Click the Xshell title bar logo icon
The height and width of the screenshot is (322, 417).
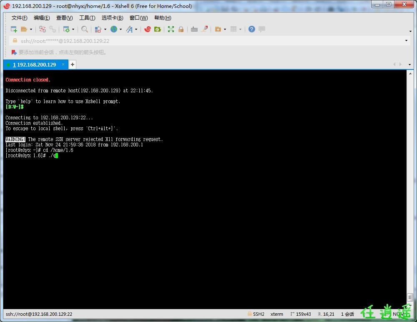tap(7, 6)
